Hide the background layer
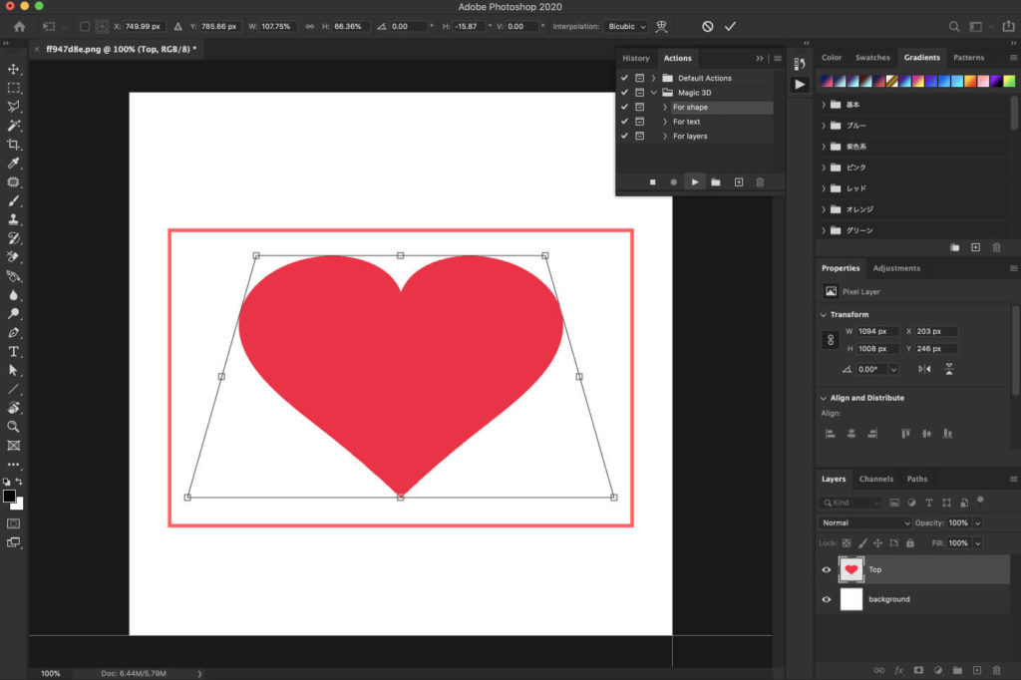The height and width of the screenshot is (680, 1021). click(827, 599)
